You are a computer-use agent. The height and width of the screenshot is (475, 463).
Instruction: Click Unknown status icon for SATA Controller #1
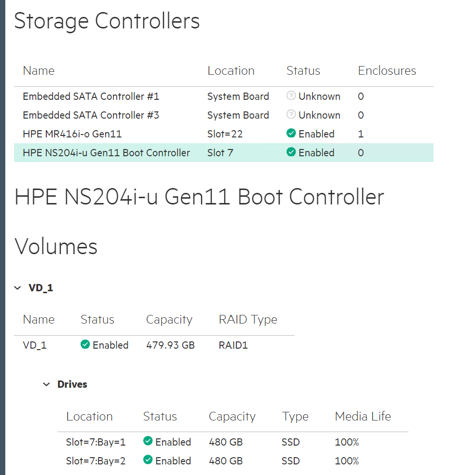click(291, 96)
